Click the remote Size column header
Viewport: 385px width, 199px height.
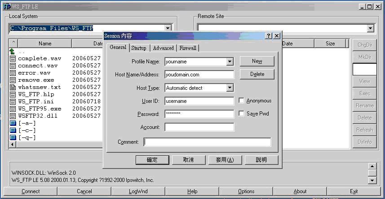[x=330, y=44]
